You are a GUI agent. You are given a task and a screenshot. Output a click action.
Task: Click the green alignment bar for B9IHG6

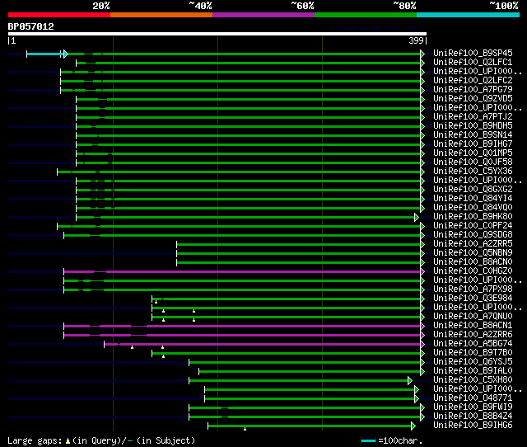310,426
